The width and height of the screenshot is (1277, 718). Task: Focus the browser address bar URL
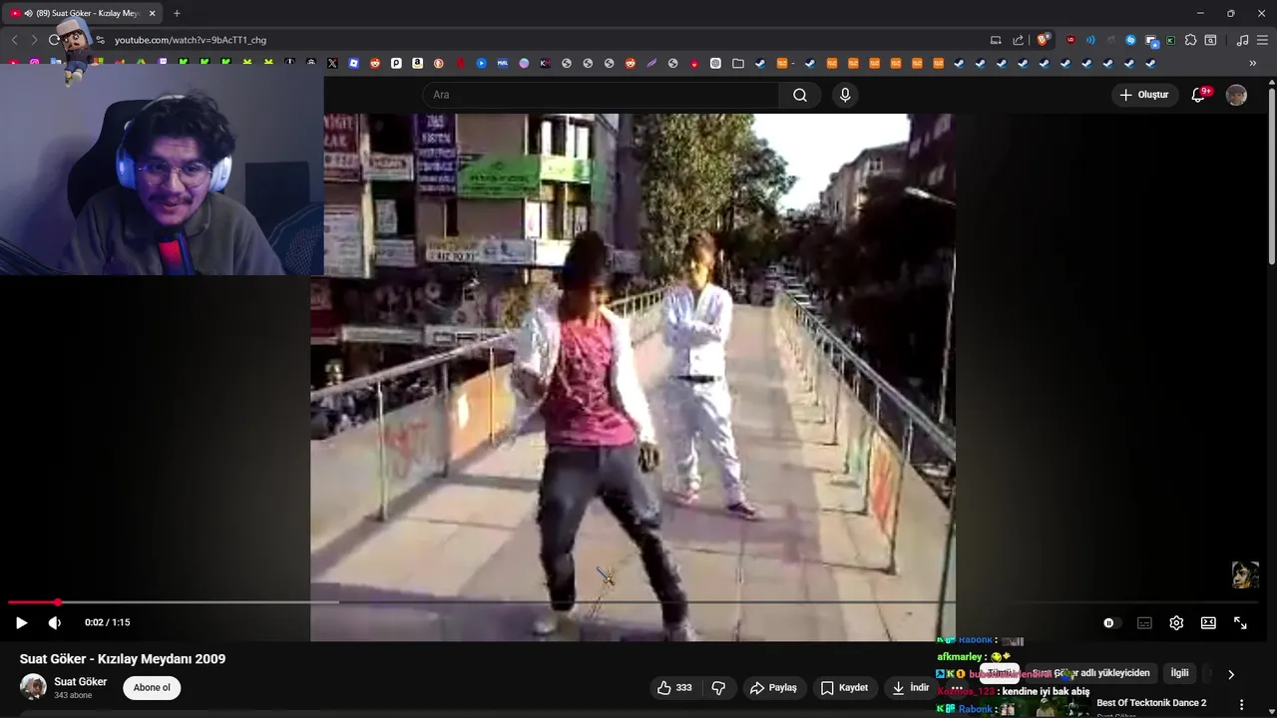tap(191, 40)
